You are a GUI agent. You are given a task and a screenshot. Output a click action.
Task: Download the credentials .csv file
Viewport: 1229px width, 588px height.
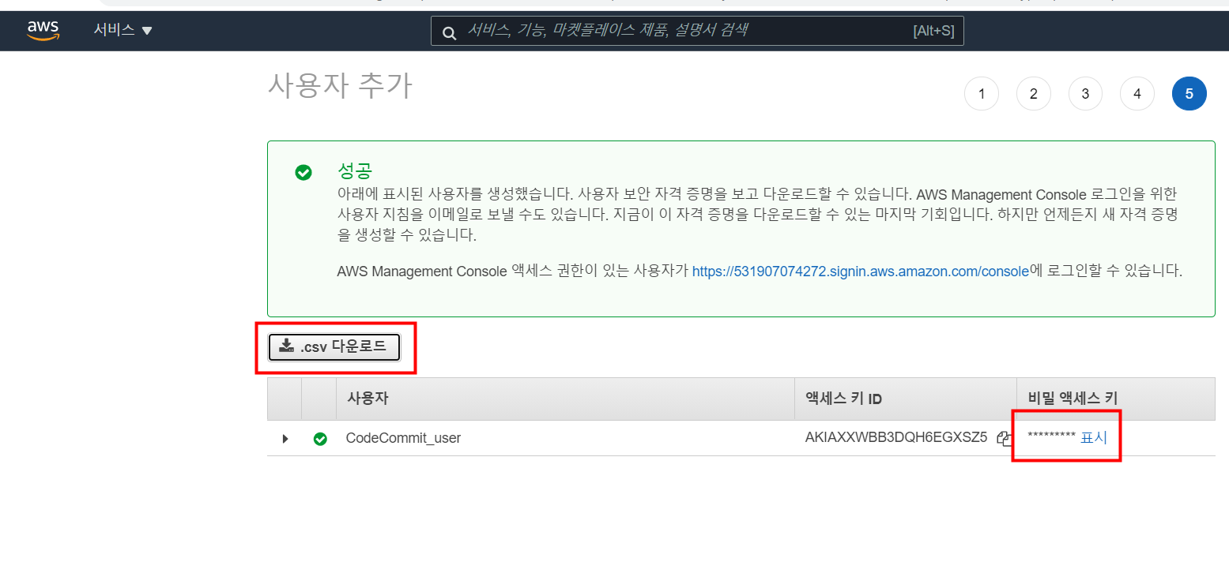click(x=334, y=347)
